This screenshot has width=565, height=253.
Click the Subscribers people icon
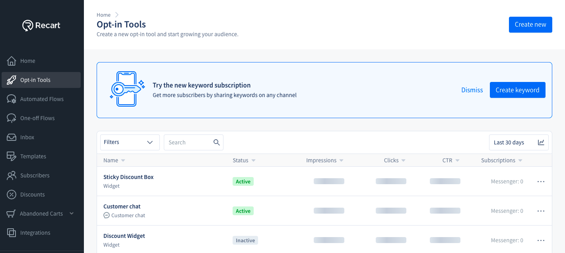tap(12, 175)
